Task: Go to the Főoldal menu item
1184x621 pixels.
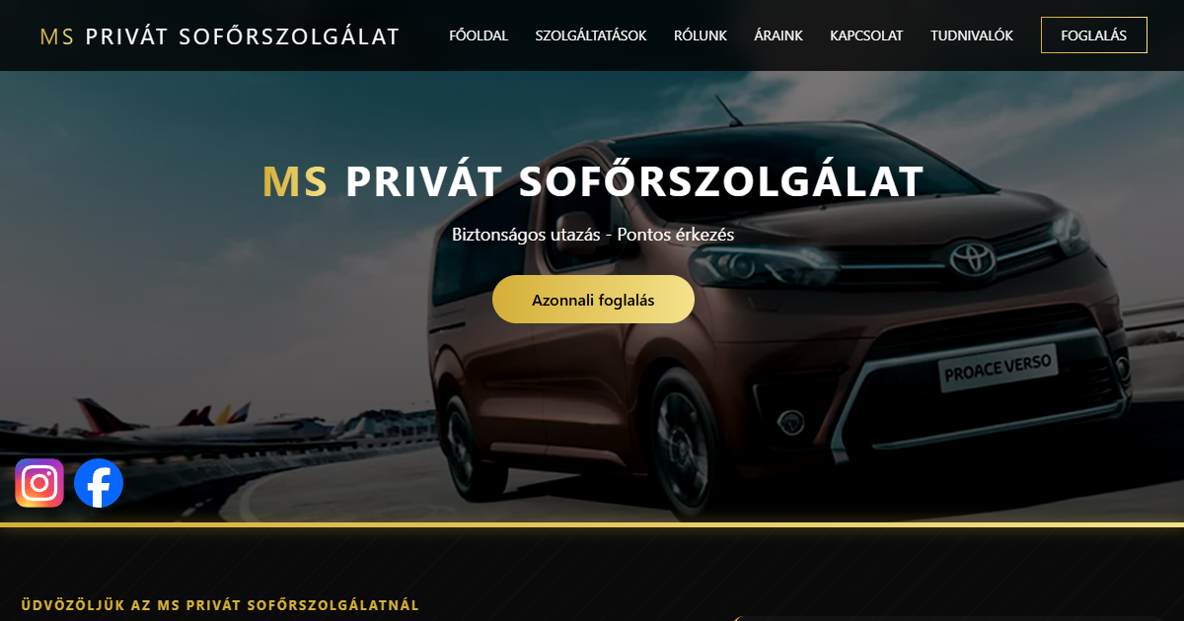Action: pos(479,35)
